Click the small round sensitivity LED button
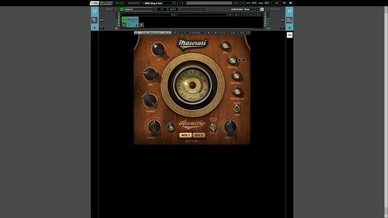Image resolution: width=388 pixels, height=218 pixels. (x=171, y=127)
